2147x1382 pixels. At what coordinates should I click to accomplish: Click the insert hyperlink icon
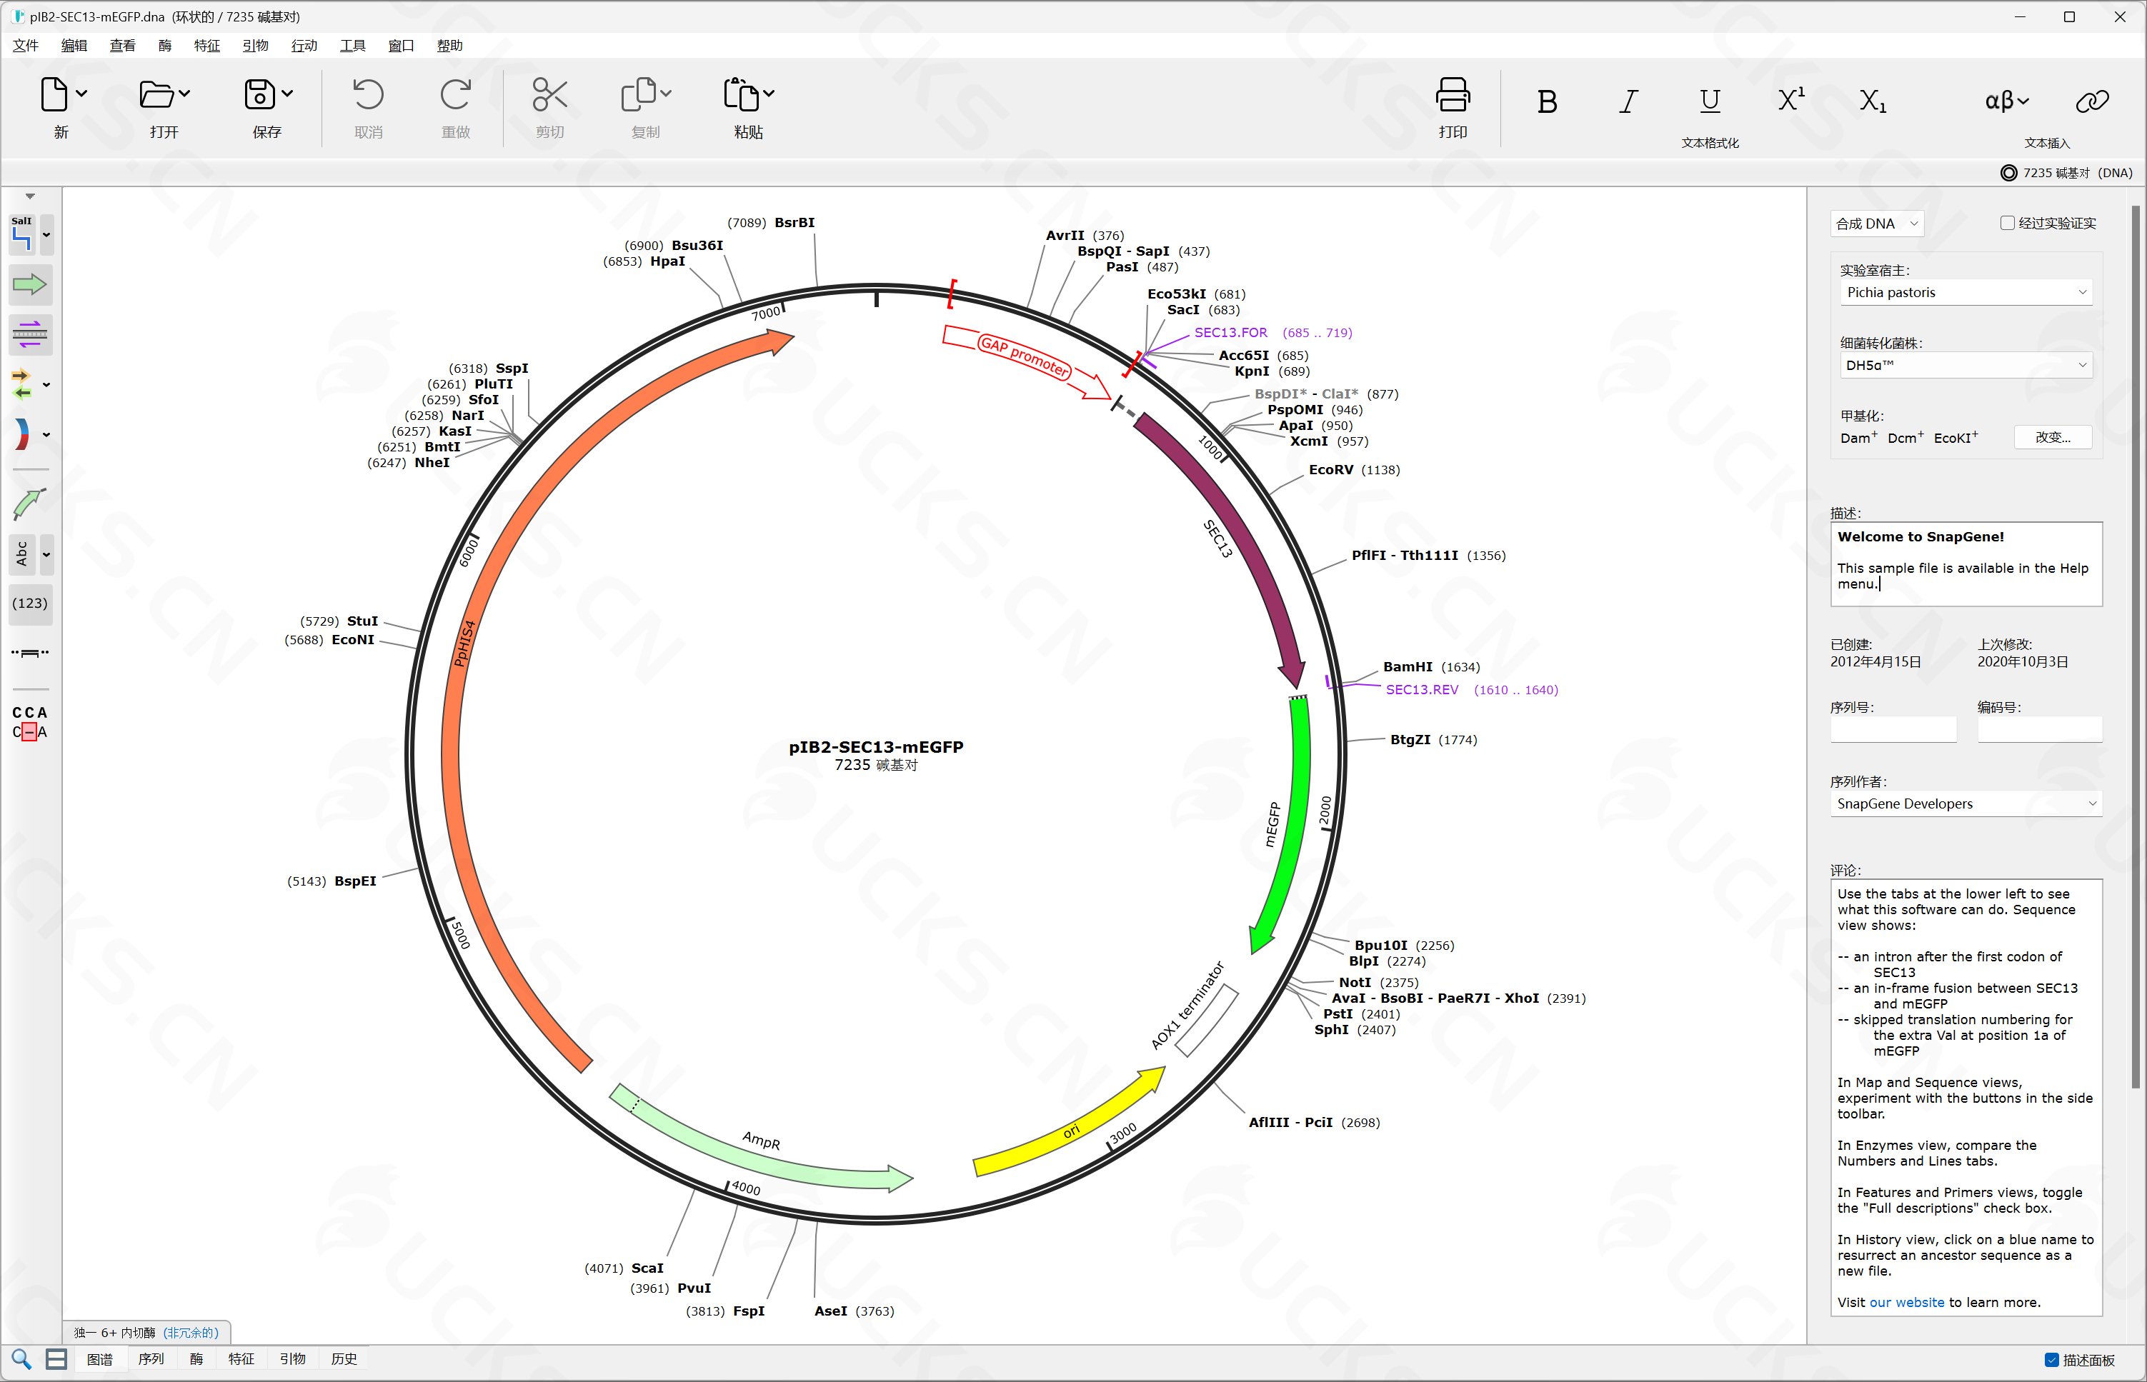(2092, 101)
